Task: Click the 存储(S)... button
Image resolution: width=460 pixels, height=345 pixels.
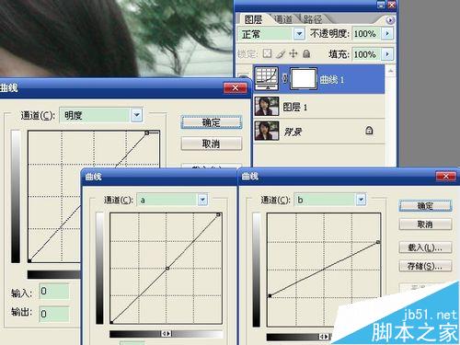Action: click(x=425, y=266)
